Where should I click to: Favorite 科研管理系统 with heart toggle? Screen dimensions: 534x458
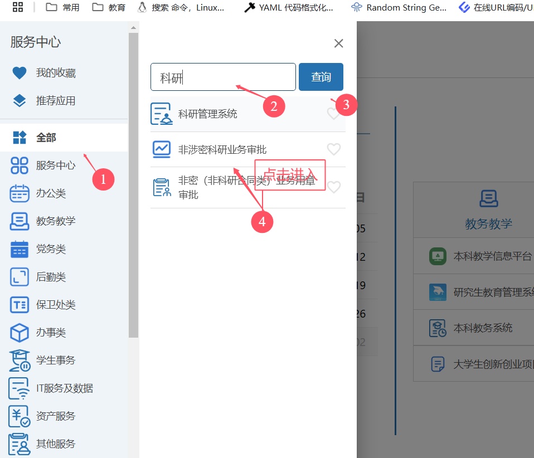(333, 114)
